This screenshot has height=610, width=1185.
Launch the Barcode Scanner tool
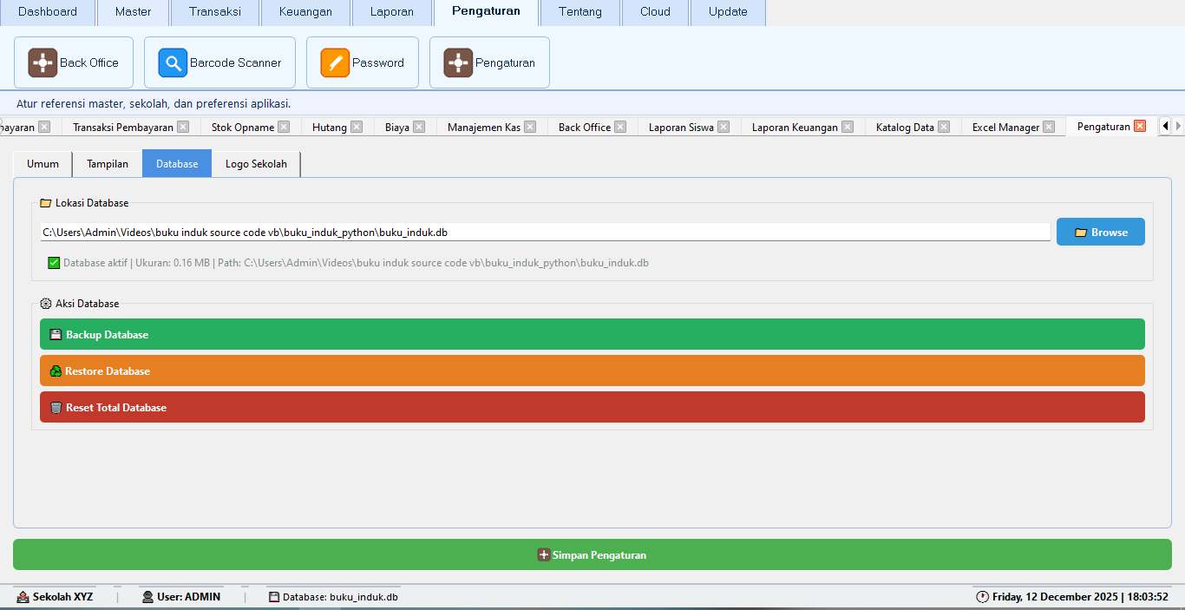pos(219,62)
